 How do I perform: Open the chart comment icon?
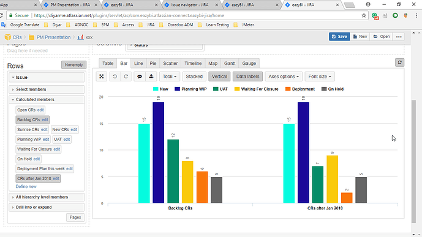click(x=140, y=77)
